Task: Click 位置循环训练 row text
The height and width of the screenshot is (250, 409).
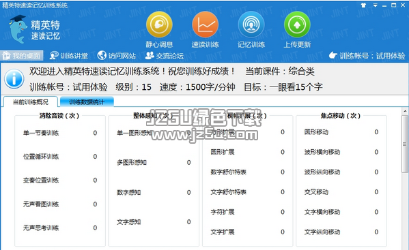Action: pos(41,157)
